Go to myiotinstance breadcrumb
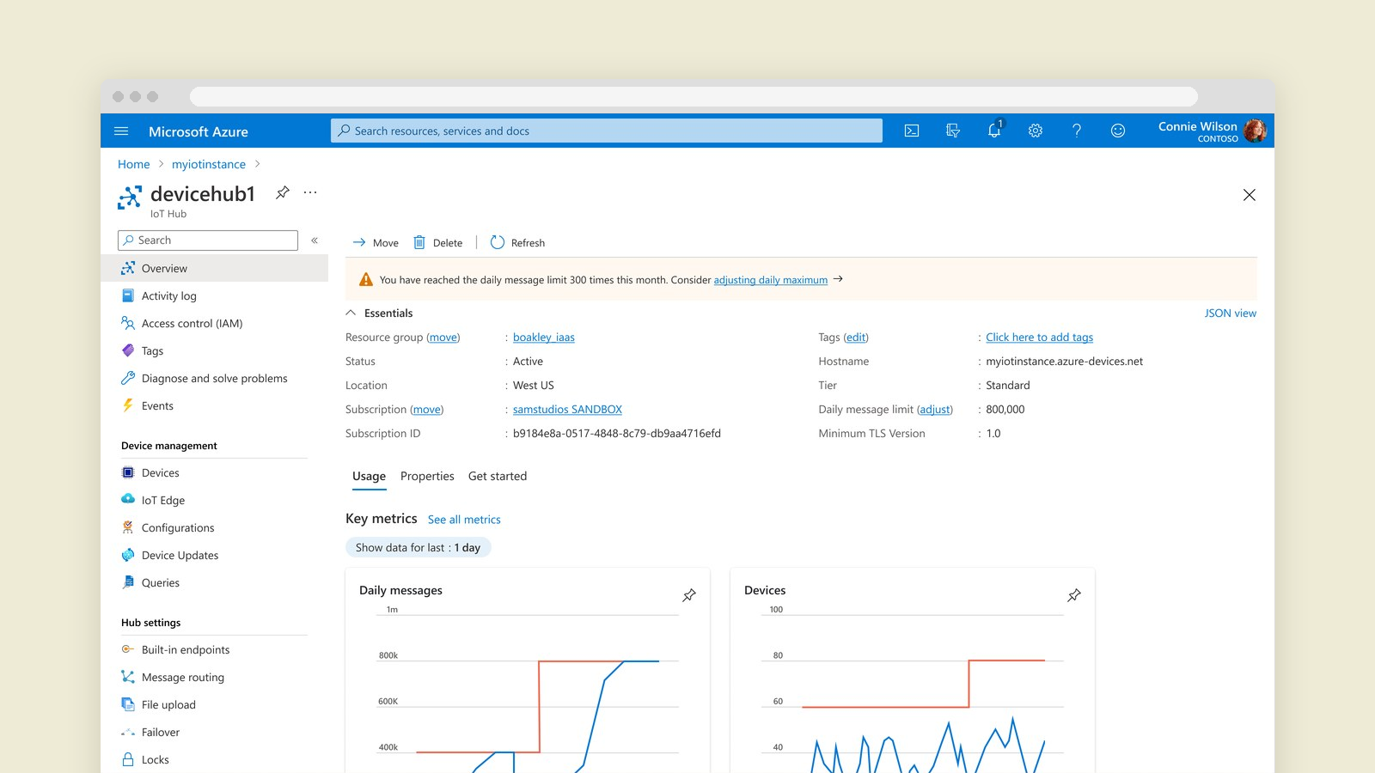 pyautogui.click(x=209, y=164)
